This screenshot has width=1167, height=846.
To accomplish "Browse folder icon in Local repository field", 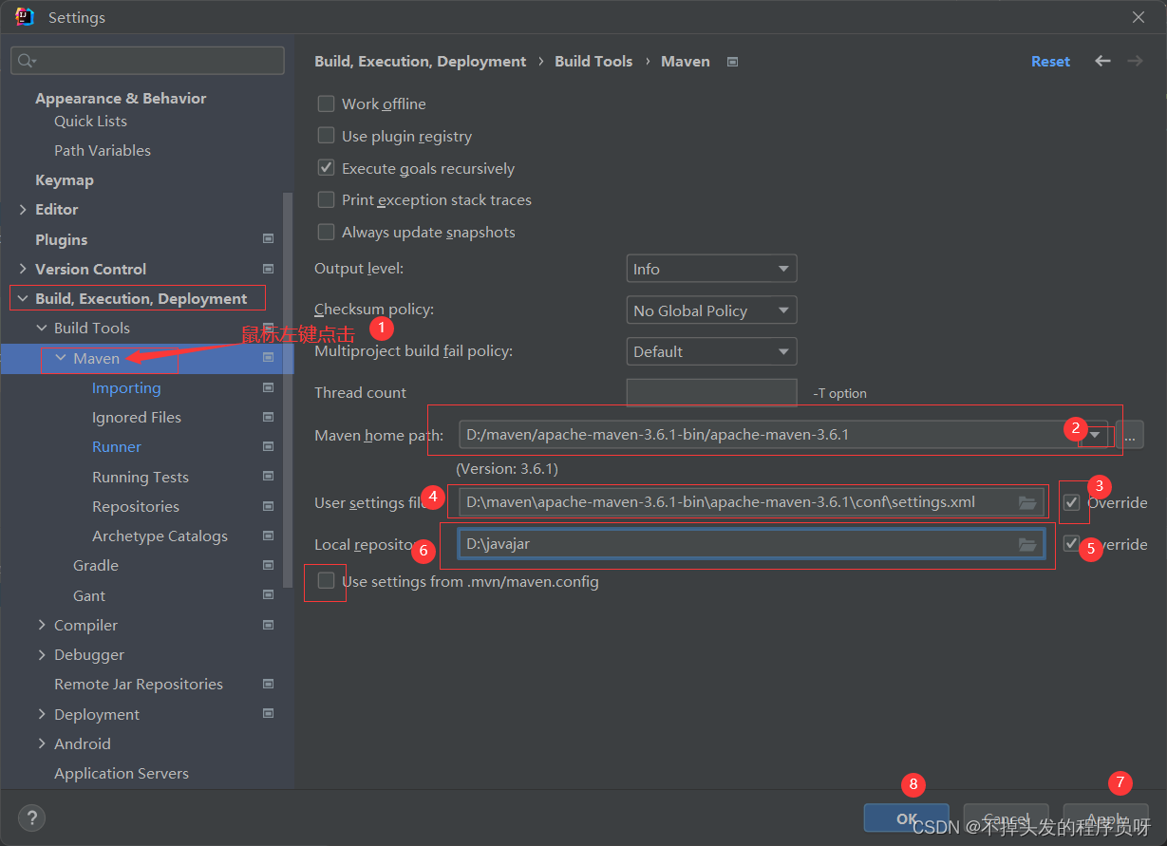I will (1027, 544).
